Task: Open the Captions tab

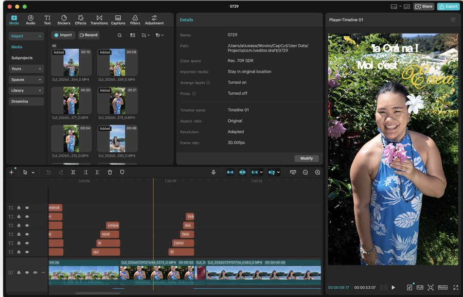Action: pyautogui.click(x=118, y=20)
